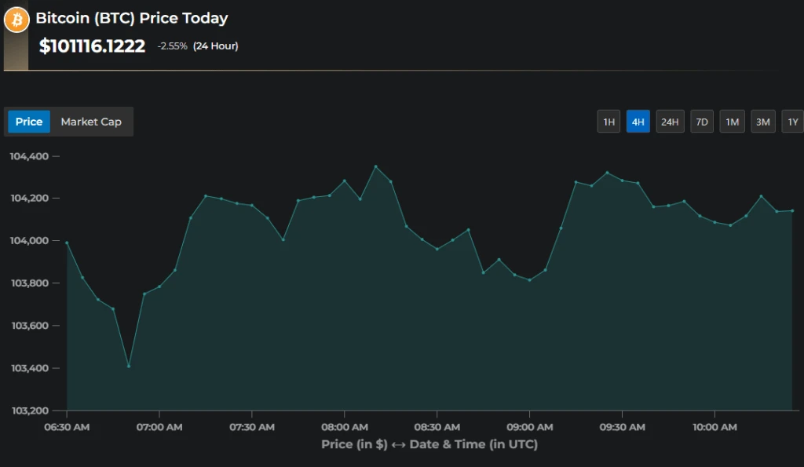Viewport: 804px width, 467px height.
Task: Click the highest chart peak after 08:00 AM
Action: click(376, 166)
